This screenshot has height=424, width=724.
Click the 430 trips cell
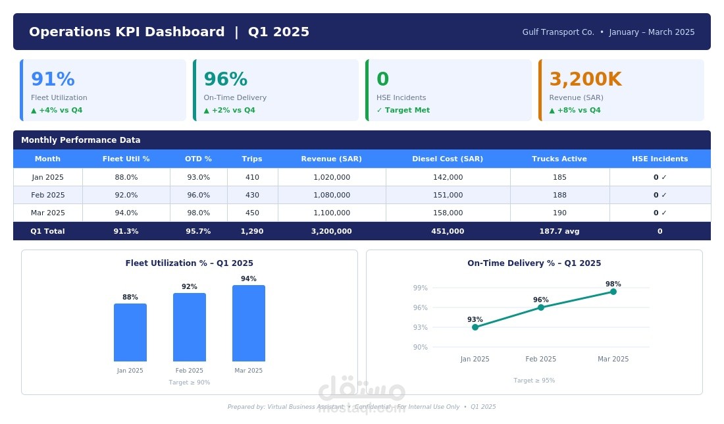click(252, 195)
